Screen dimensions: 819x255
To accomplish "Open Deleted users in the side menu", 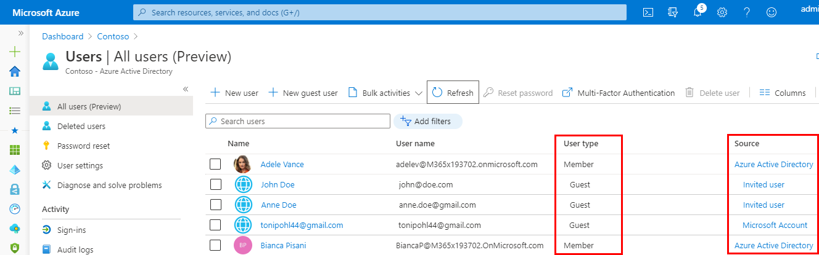I will point(81,126).
